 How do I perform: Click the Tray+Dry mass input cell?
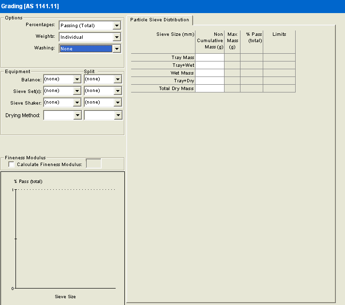click(x=210, y=81)
